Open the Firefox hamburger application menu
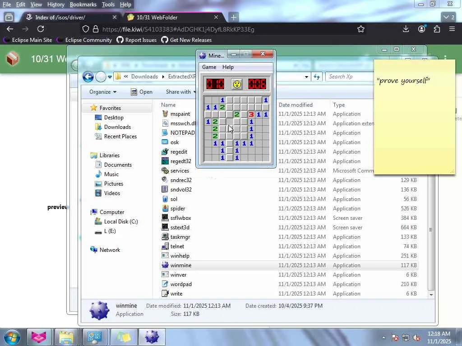 click(452, 29)
